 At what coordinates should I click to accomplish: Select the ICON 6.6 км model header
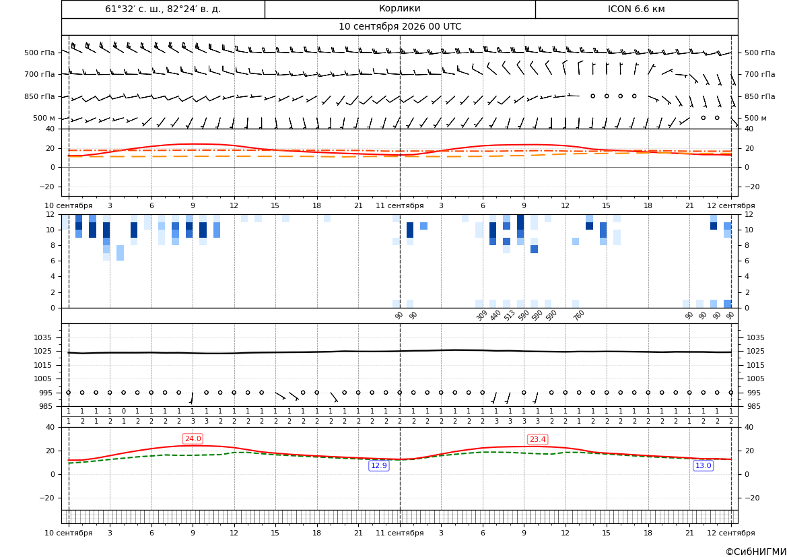[636, 9]
